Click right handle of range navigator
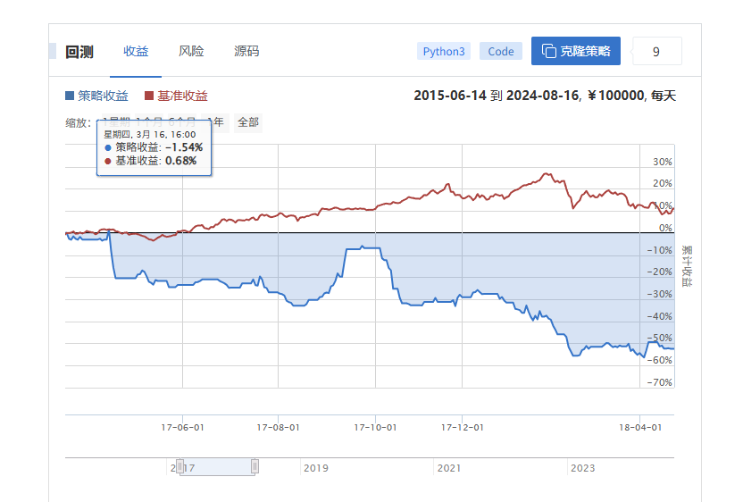The height and width of the screenshot is (502, 743). click(255, 466)
